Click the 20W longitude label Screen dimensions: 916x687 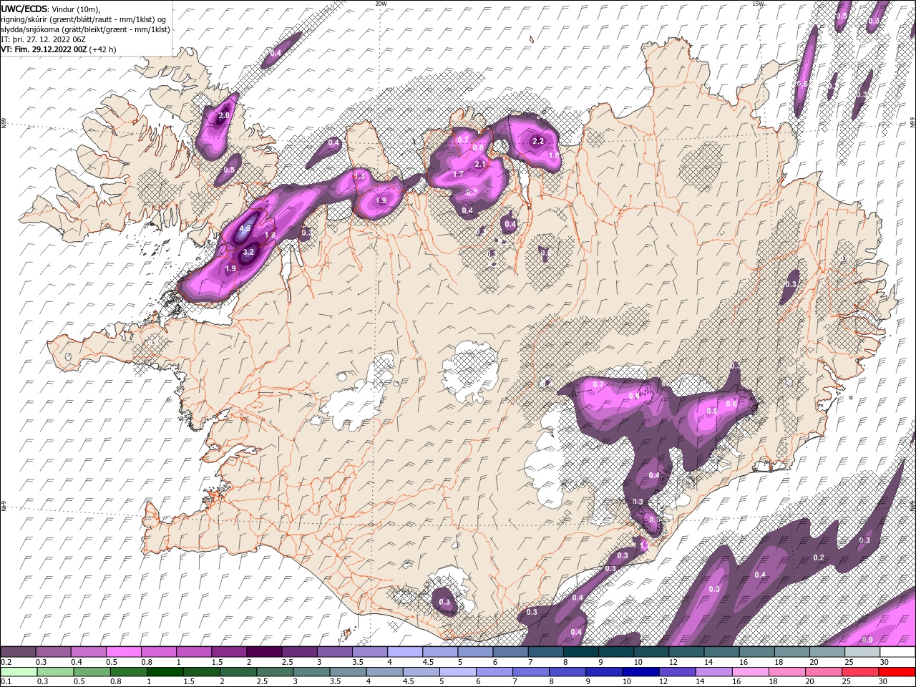point(381,4)
